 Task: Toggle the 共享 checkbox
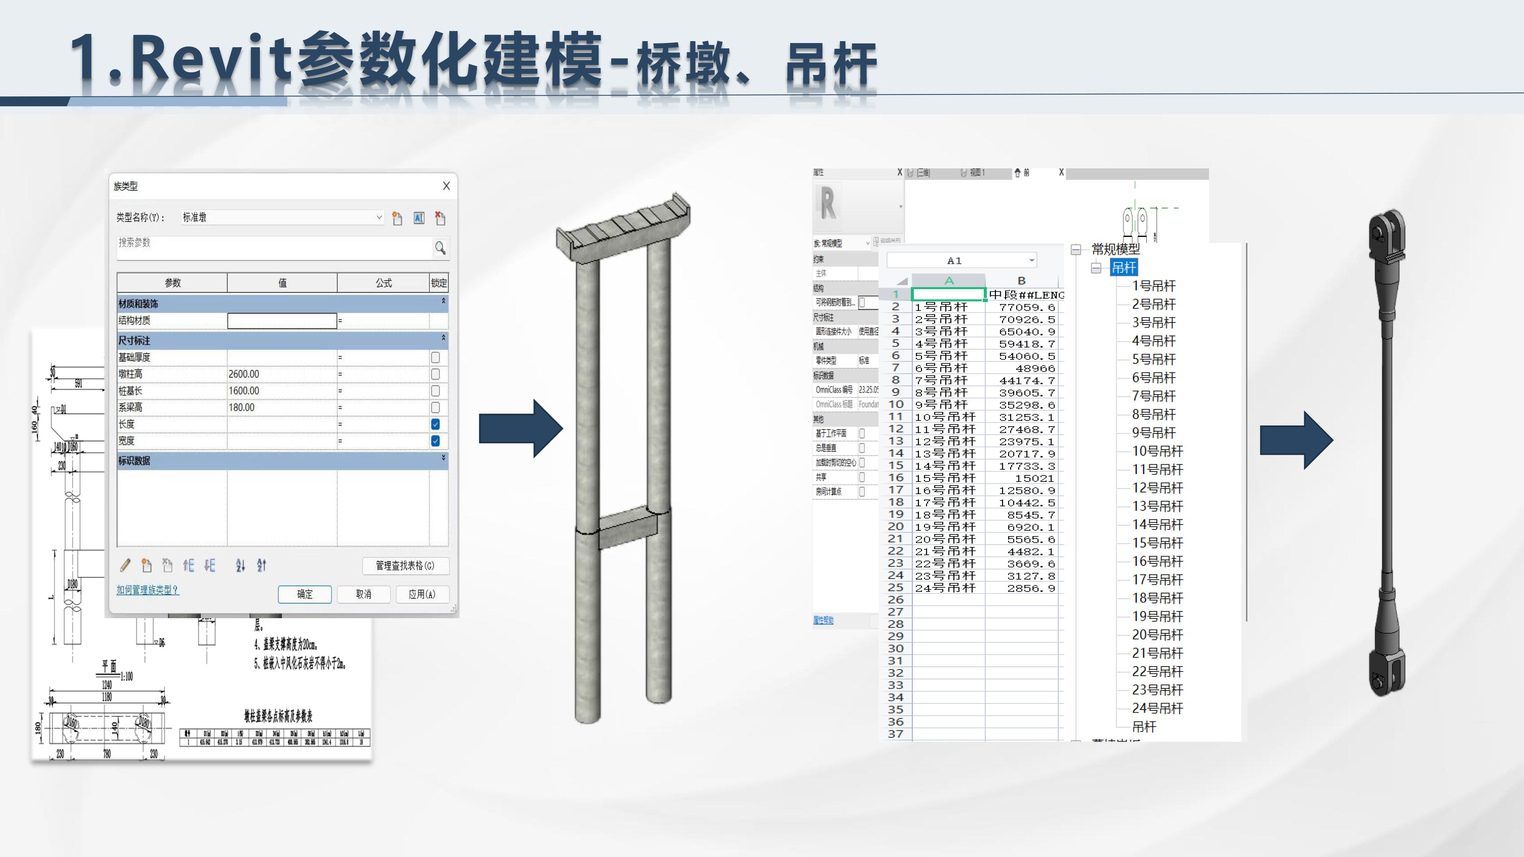[x=862, y=477]
